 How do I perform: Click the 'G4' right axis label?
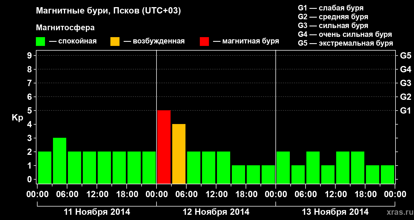[405, 69]
